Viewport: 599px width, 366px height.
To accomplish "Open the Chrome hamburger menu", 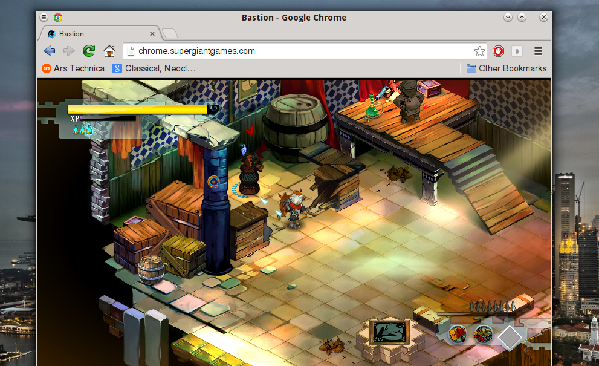I will pos(539,51).
